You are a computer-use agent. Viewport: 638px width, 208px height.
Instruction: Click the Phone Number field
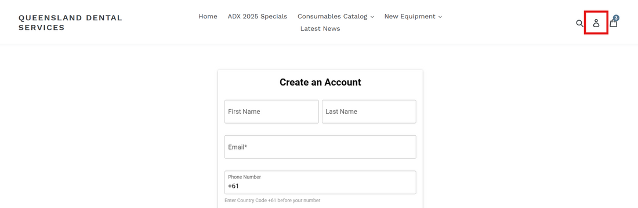320,183
